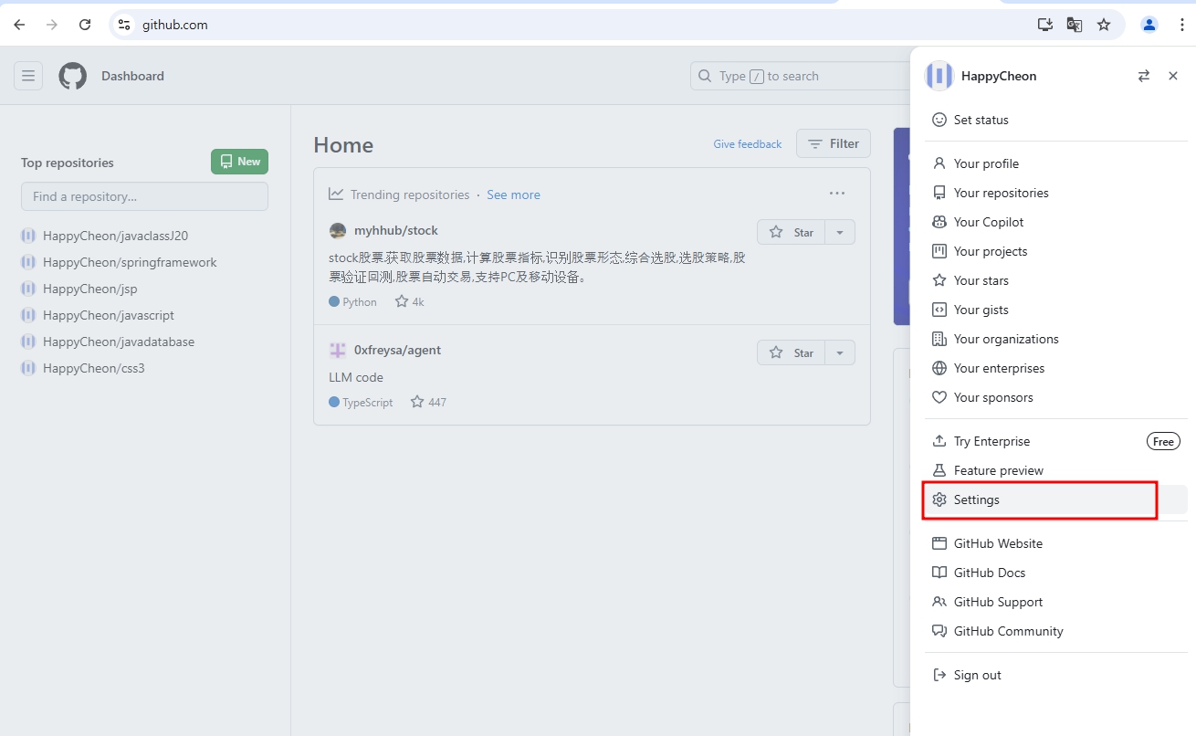Open Your stars menu item
Image resolution: width=1196 pixels, height=736 pixels.
1056,280
